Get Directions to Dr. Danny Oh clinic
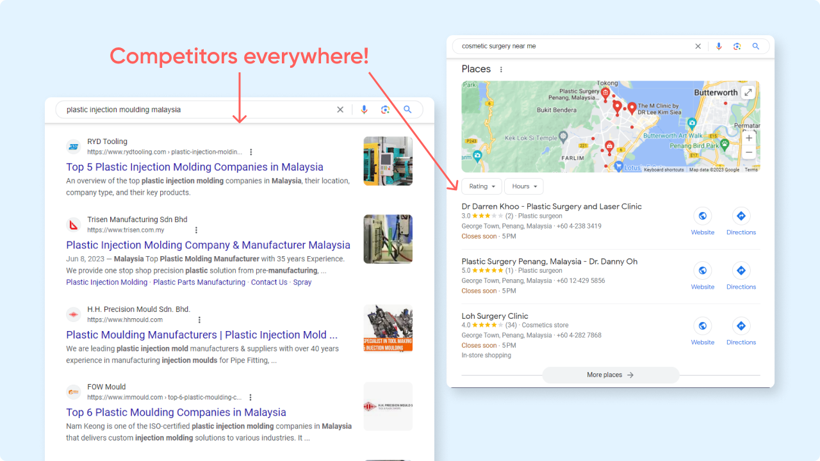 tap(741, 277)
